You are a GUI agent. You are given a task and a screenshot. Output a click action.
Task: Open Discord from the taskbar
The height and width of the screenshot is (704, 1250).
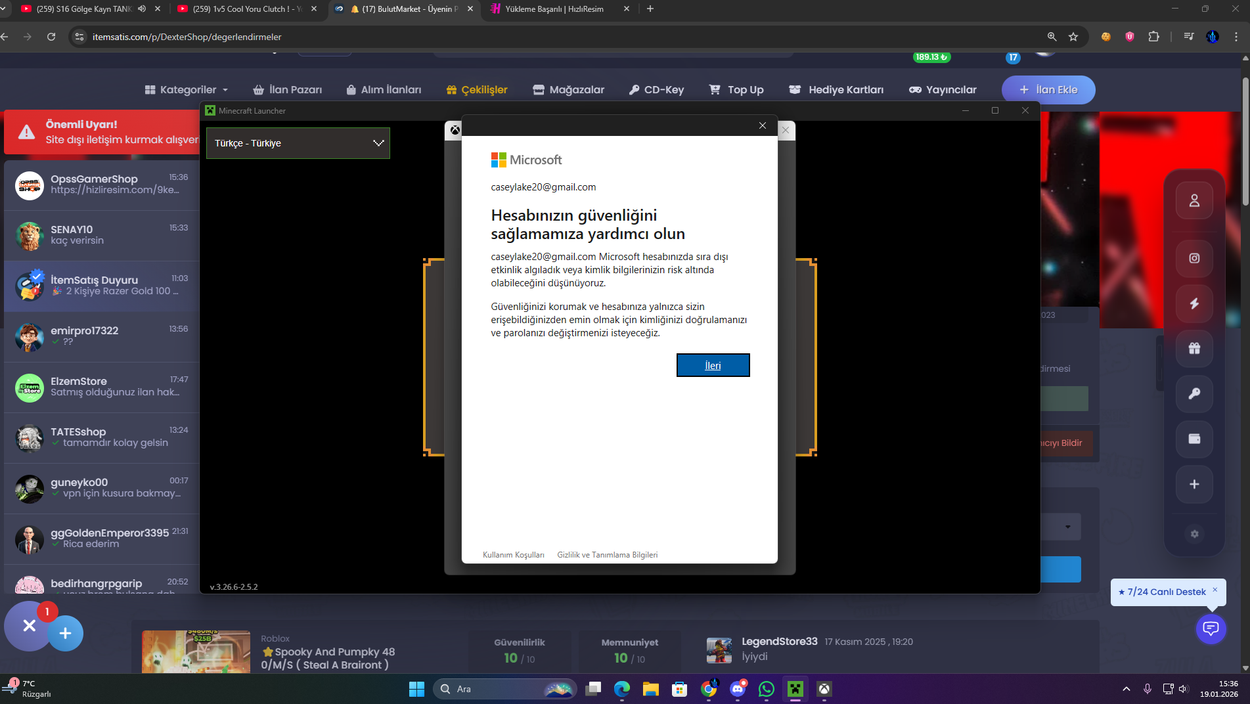pyautogui.click(x=738, y=689)
